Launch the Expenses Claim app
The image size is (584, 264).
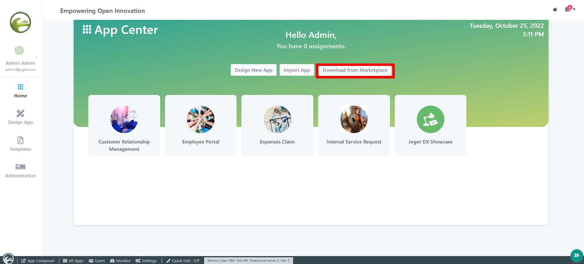point(277,125)
